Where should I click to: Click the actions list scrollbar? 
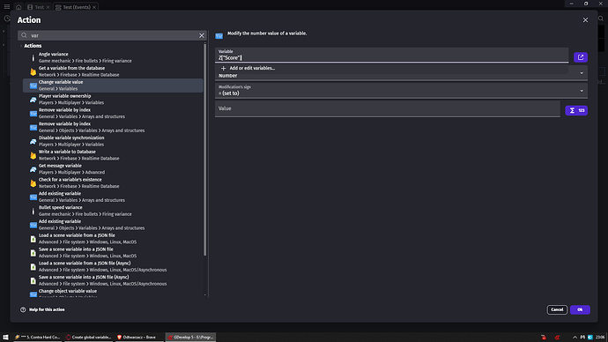[204, 149]
